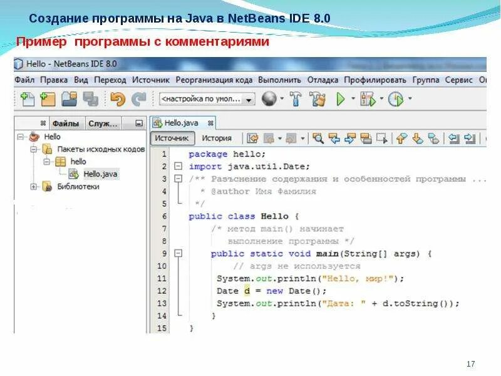Click Toggle Bookmark icon
This screenshot has width=501, height=376.
click(433, 138)
